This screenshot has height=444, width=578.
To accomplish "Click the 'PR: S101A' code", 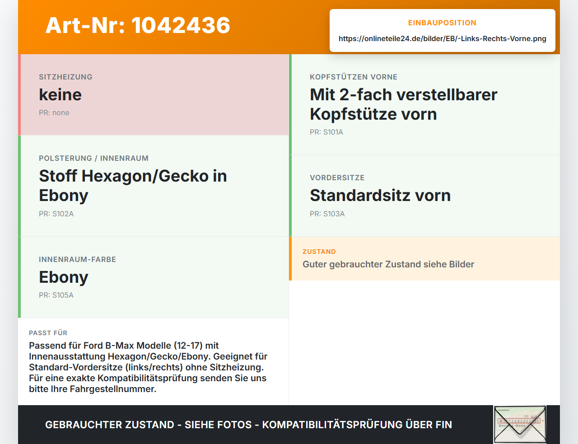I will click(x=326, y=132).
